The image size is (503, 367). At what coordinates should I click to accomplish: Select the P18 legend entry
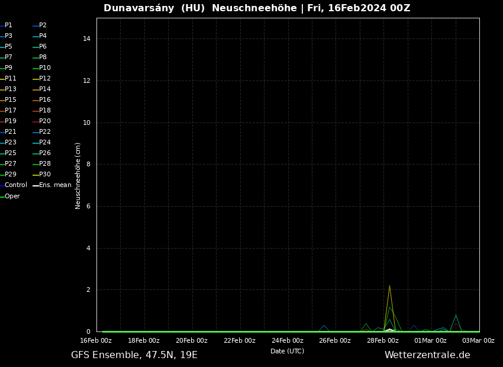coord(45,111)
